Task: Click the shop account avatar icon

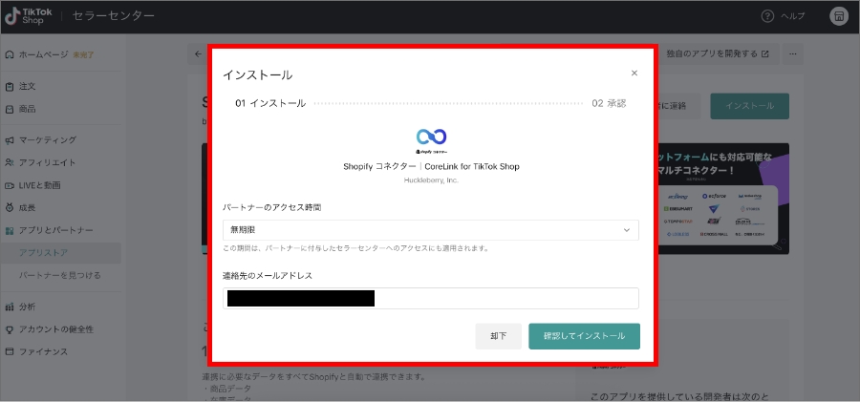Action: (839, 16)
